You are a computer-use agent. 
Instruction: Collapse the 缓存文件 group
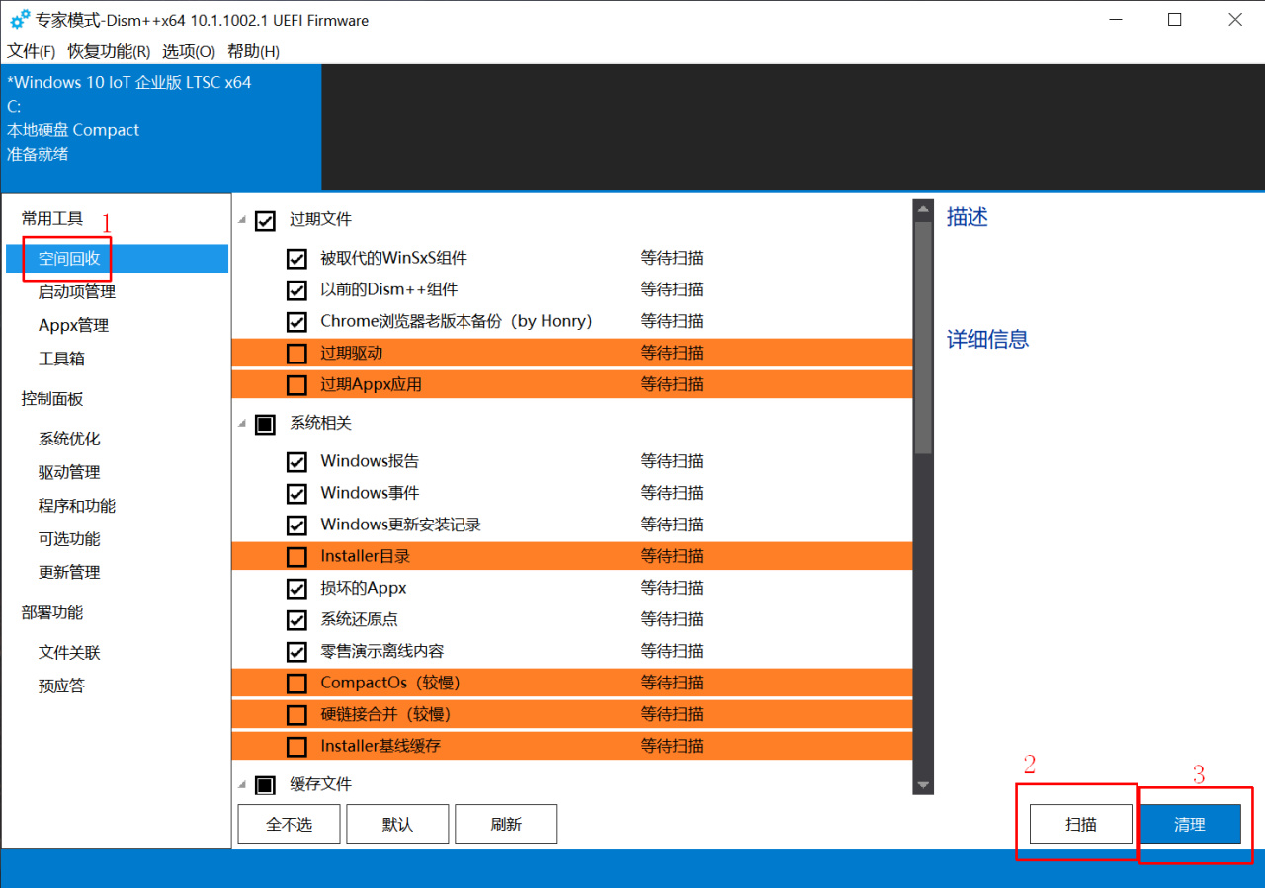242,786
